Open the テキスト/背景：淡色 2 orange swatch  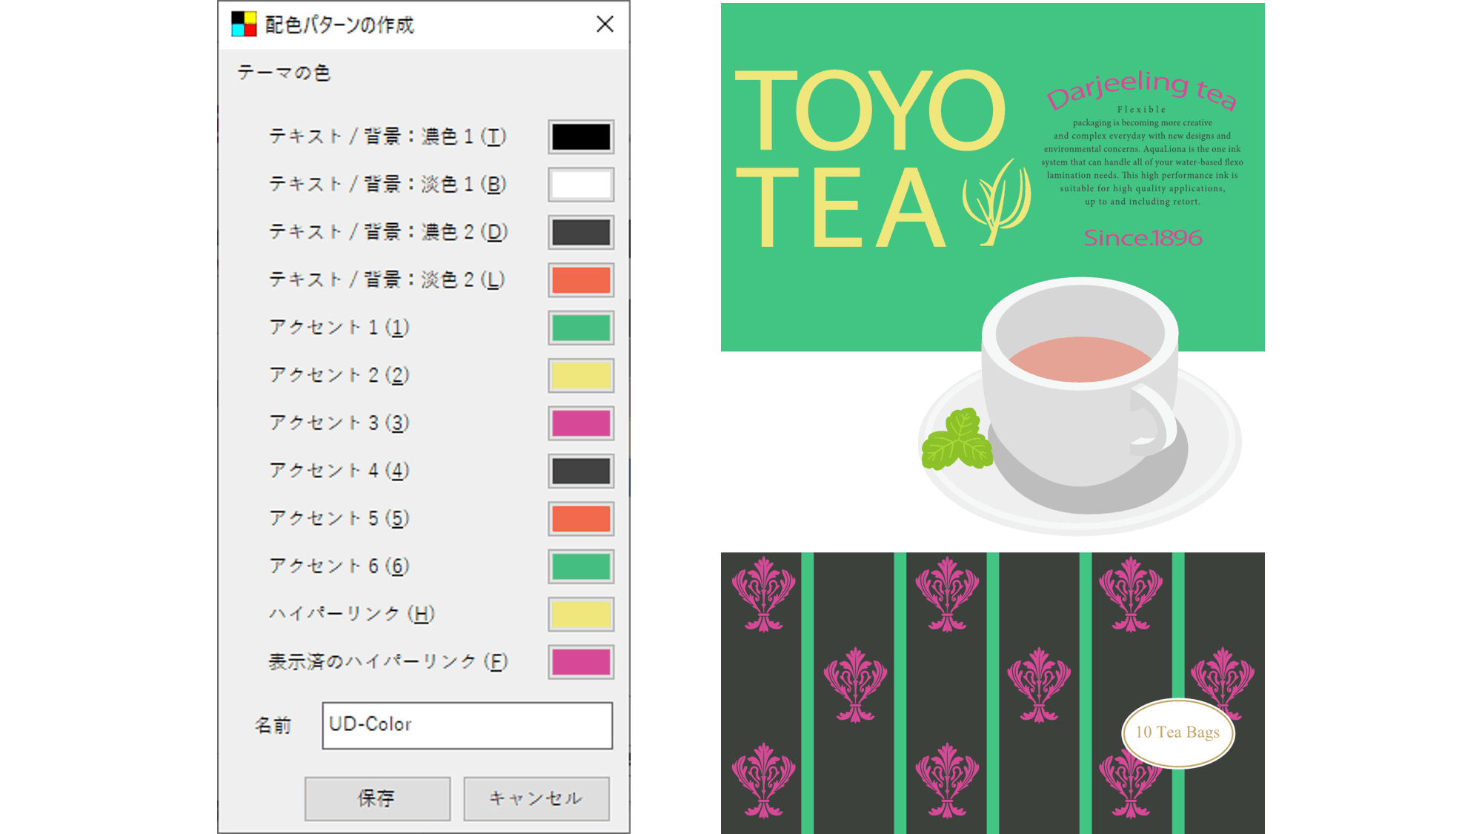(581, 280)
